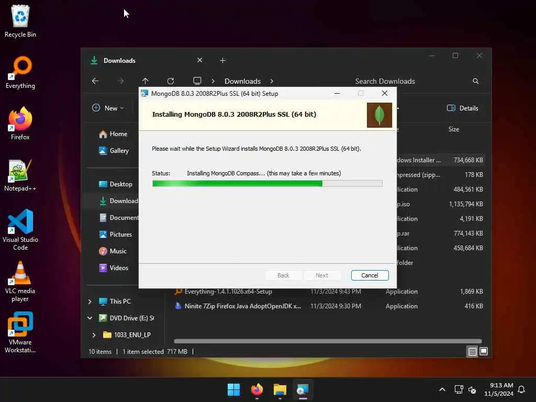
Task: Go up one folder level in Explorer
Action: [146, 81]
